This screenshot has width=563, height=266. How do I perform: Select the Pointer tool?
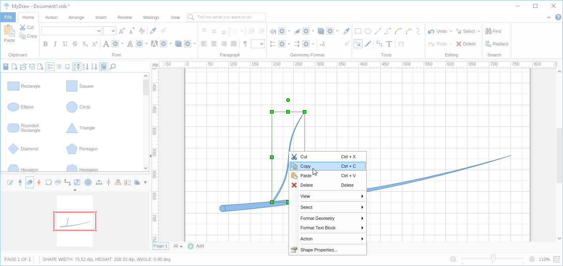(358, 44)
